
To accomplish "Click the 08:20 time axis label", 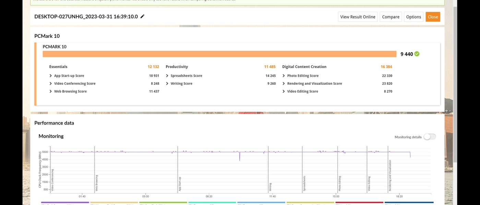I will point(209,196).
